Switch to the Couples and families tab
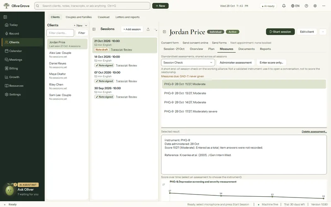The height and width of the screenshot is (207, 331). click(79, 17)
